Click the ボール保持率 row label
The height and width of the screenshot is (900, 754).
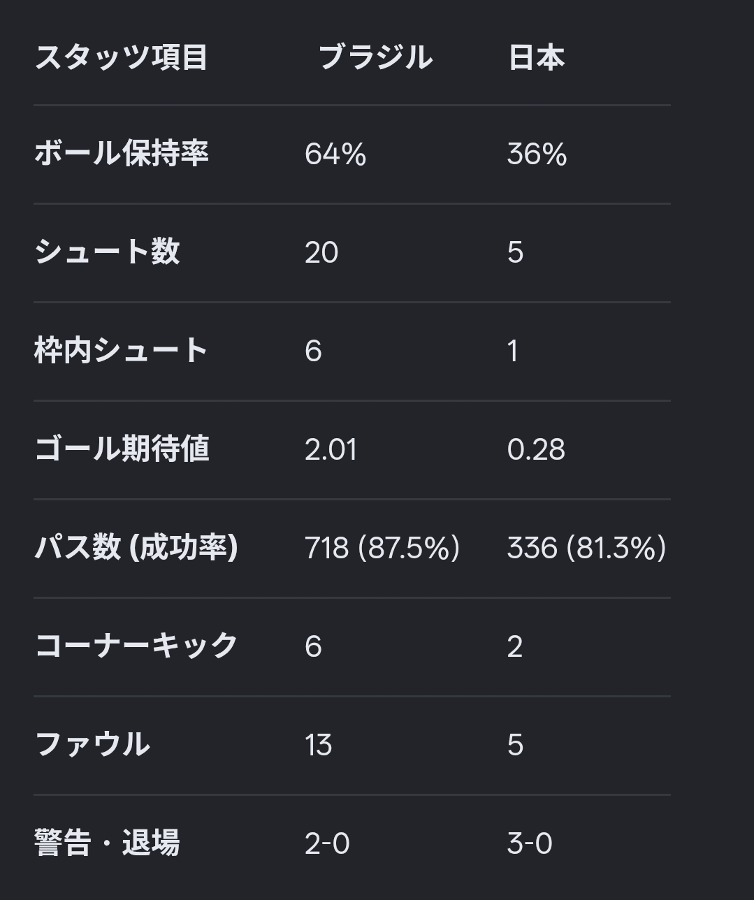(x=122, y=153)
